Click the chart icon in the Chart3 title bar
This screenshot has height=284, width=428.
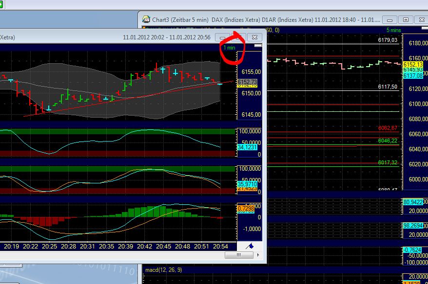(x=145, y=20)
